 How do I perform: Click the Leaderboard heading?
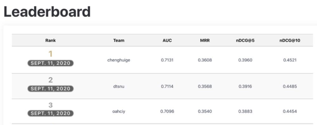tap(47, 12)
